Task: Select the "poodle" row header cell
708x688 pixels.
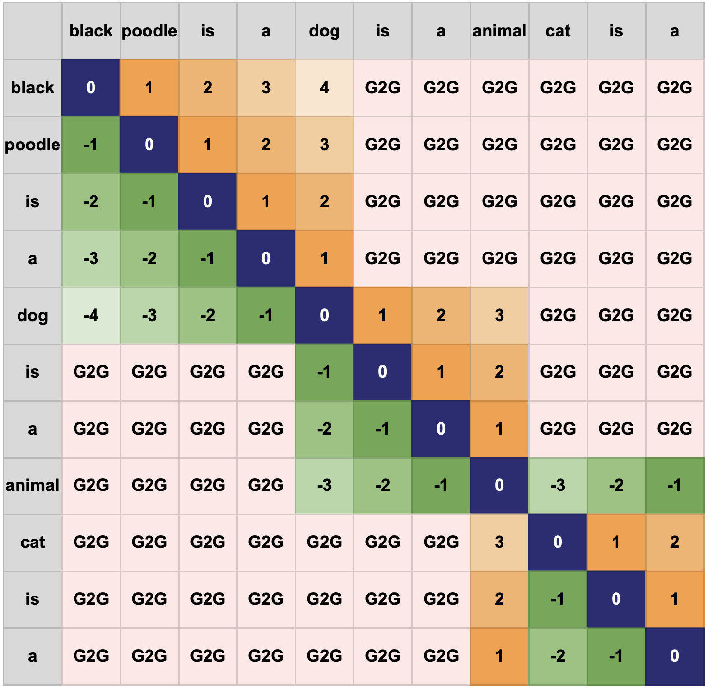Action: pyautogui.click(x=33, y=145)
